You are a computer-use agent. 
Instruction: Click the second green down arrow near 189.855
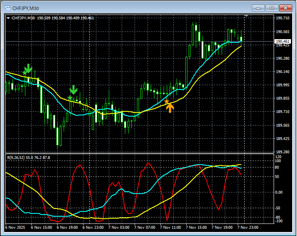pos(73,90)
